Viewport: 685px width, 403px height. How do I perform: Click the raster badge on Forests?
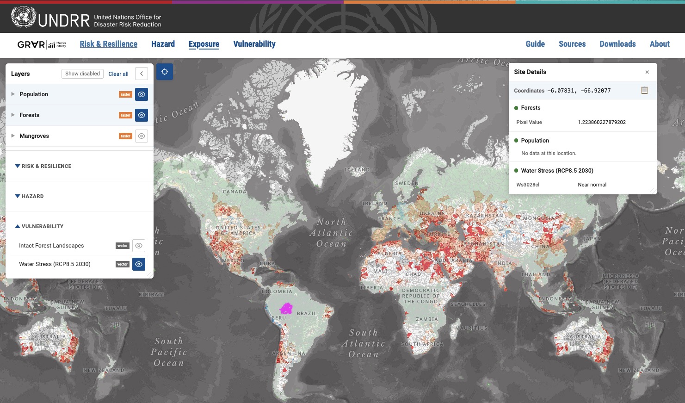pos(126,115)
